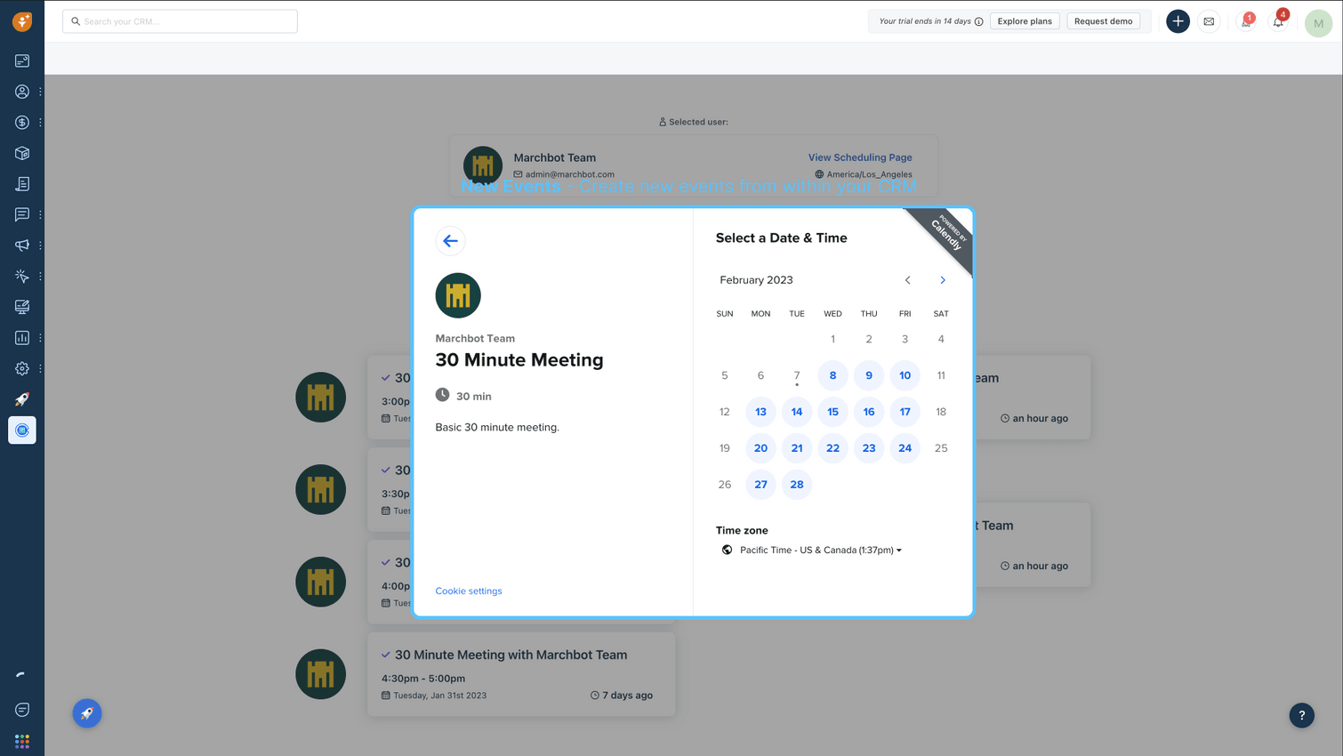Image resolution: width=1343 pixels, height=756 pixels.
Task: Go to previous month with left chevron
Action: 907,279
